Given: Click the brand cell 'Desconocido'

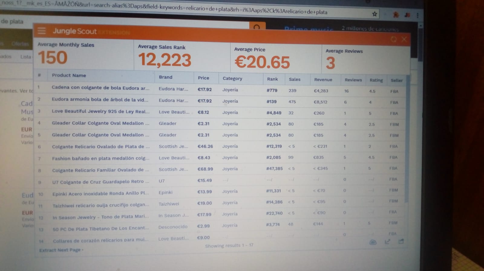Looking at the screenshot, I should 173,227.
